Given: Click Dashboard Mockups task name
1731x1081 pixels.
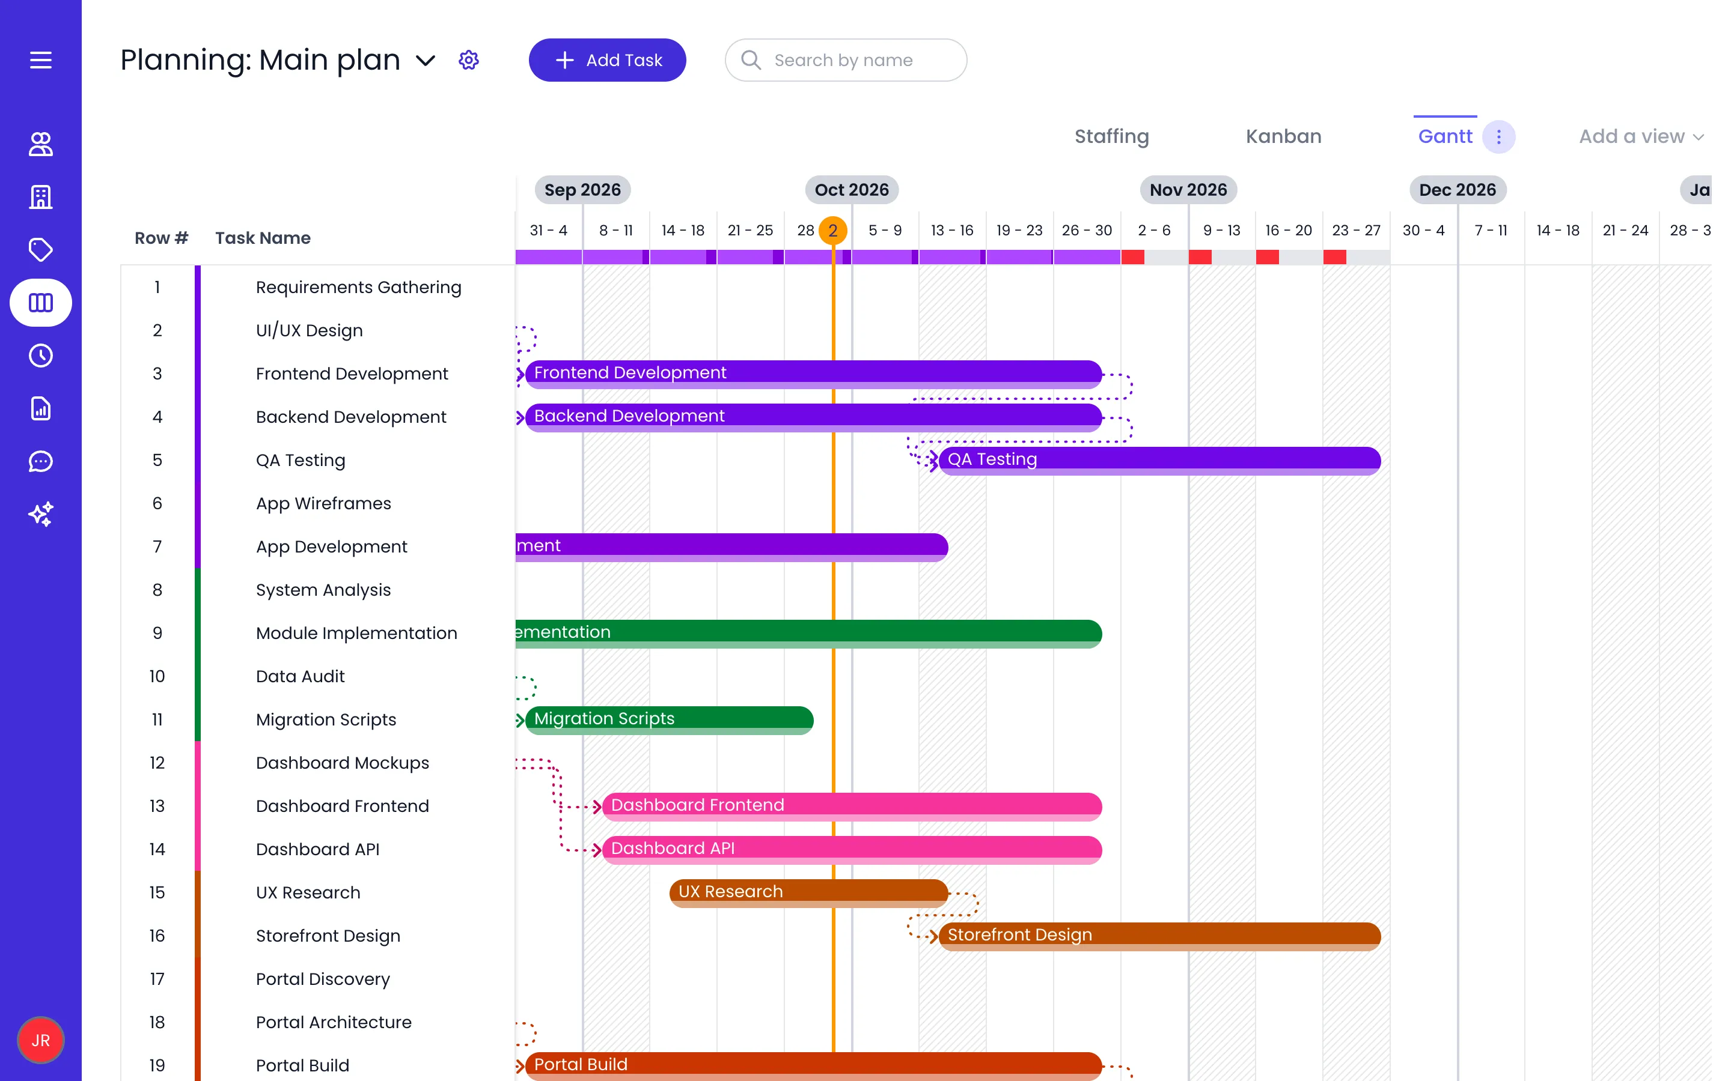Looking at the screenshot, I should [x=342, y=763].
